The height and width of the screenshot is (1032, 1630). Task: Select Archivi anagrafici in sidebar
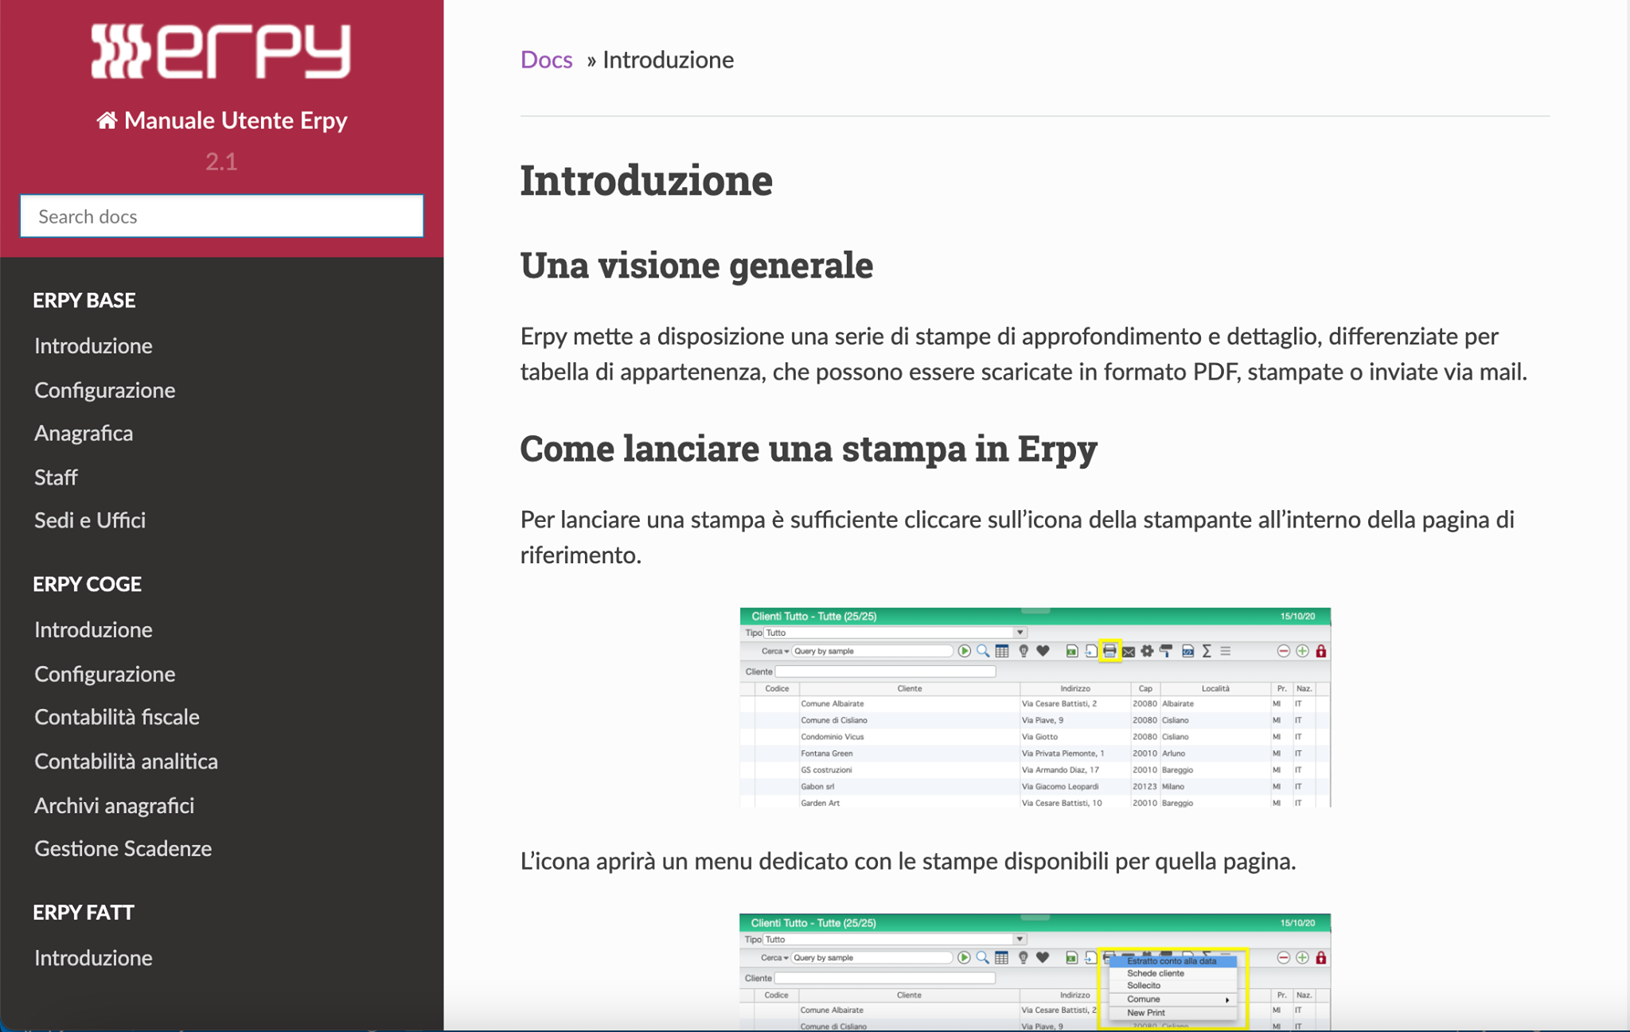(115, 805)
